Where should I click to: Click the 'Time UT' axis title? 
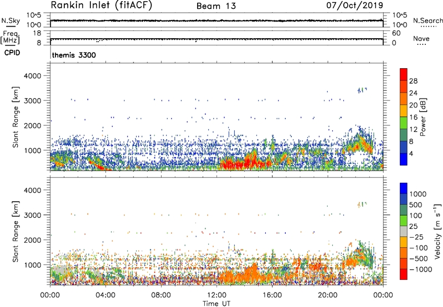[217, 304]
